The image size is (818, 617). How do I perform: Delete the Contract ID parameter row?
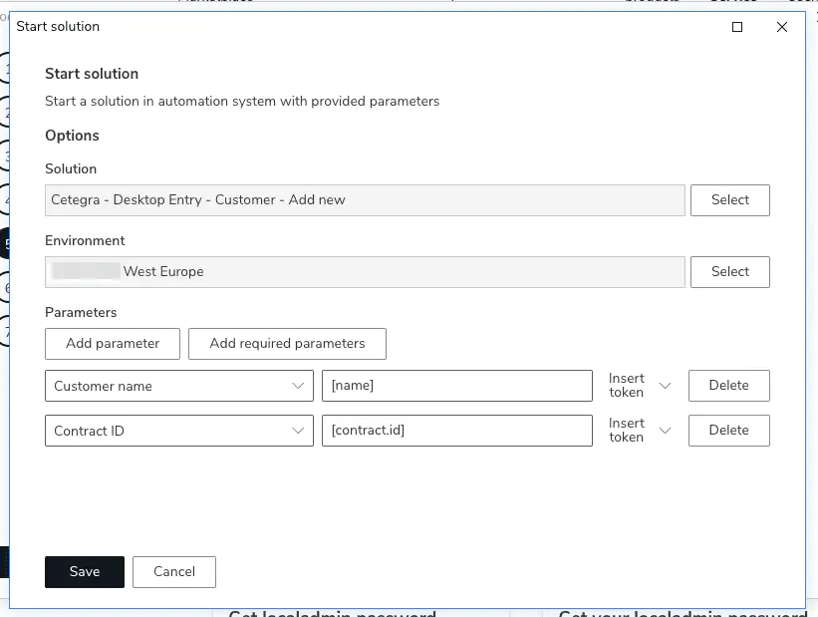click(729, 430)
